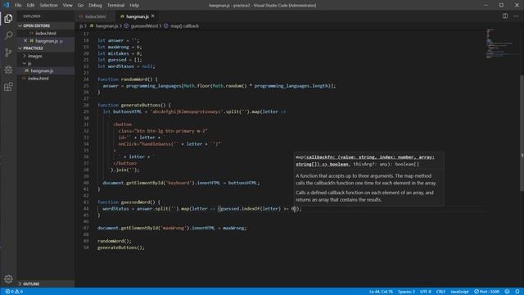Click the EXPLORER panel title
Image resolution: width=524 pixels, height=295 pixels.
[32, 16]
